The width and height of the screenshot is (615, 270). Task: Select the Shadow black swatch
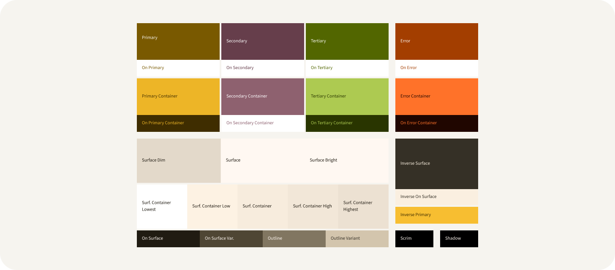click(x=459, y=238)
